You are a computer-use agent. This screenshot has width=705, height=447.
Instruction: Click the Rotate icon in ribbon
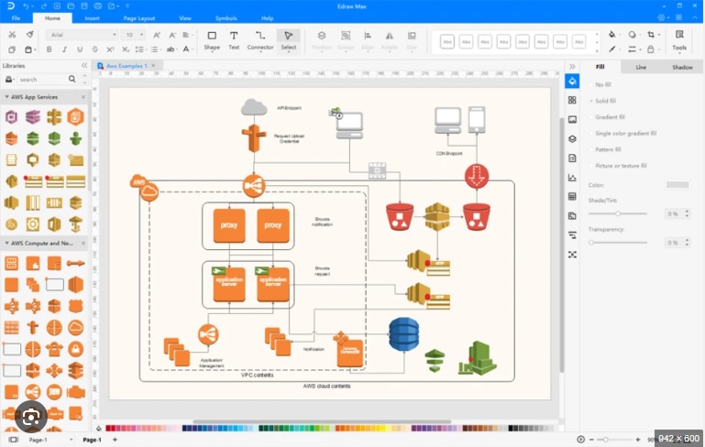click(390, 36)
